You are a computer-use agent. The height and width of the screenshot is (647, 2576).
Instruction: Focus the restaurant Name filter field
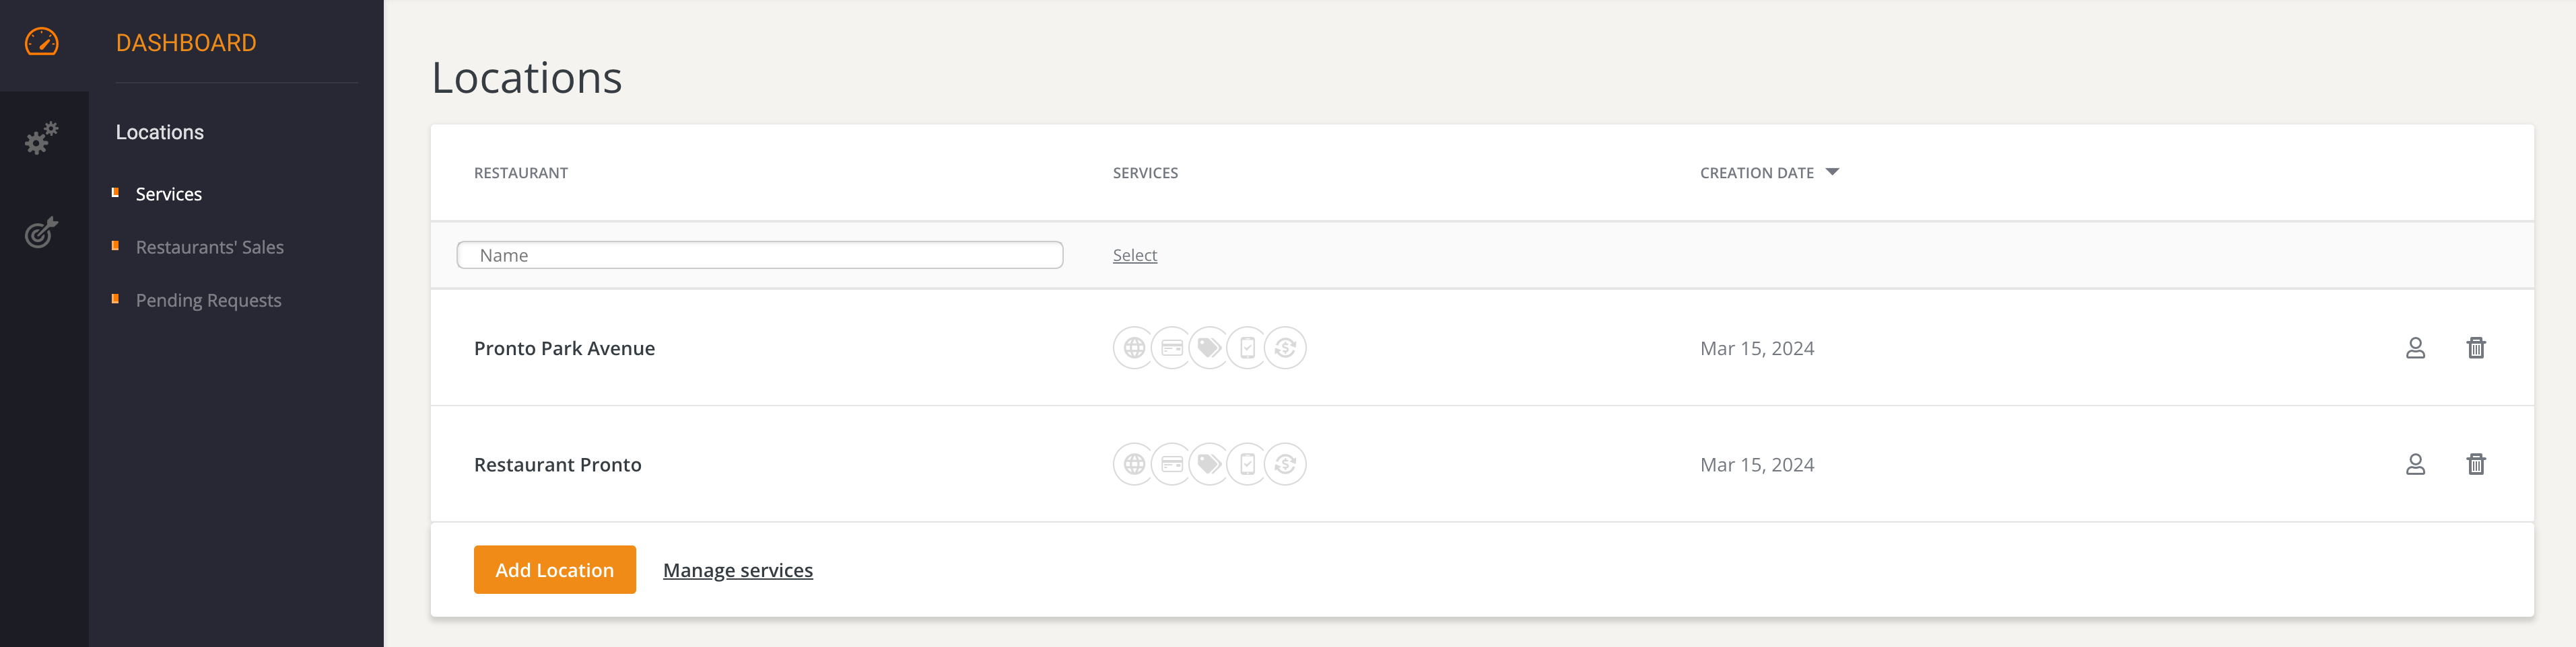click(x=759, y=255)
